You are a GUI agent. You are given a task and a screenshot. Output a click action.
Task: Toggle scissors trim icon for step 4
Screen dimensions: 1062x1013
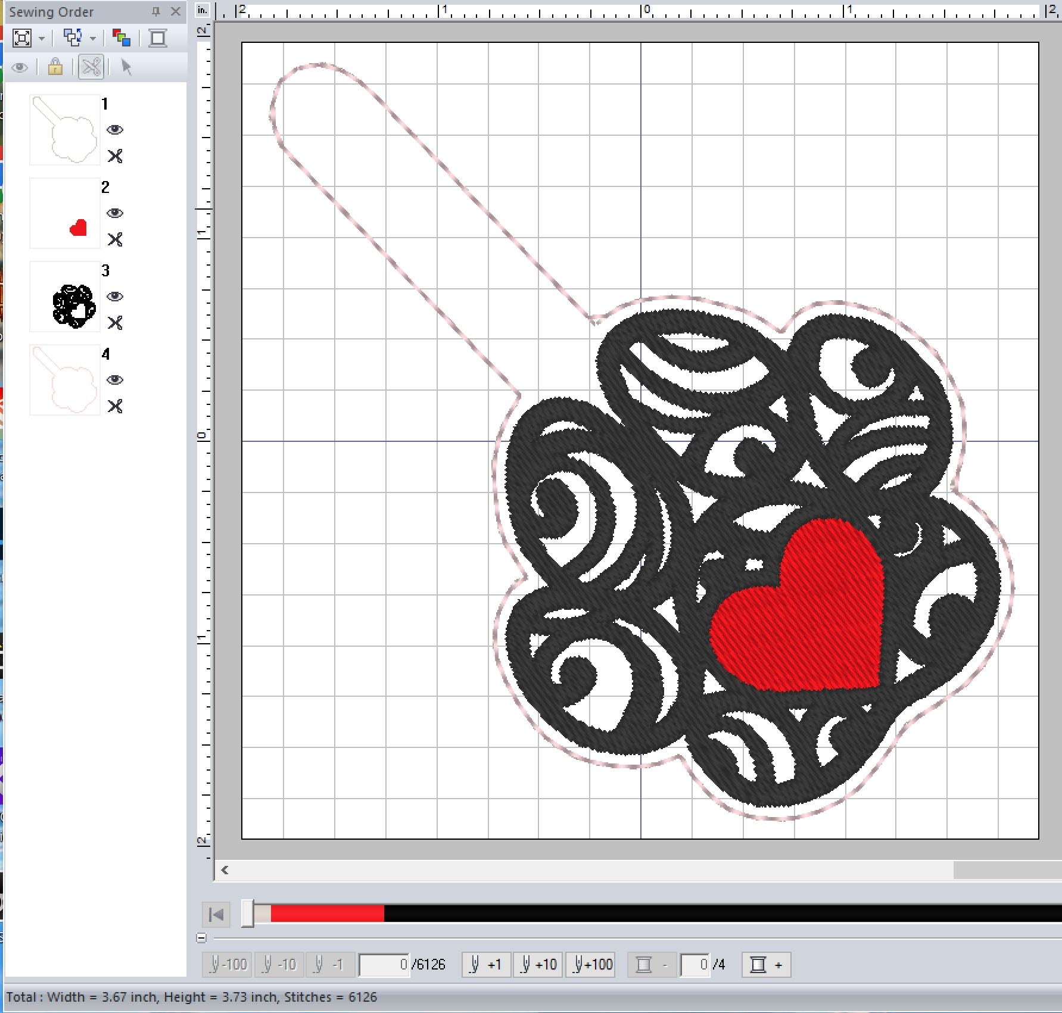[114, 406]
